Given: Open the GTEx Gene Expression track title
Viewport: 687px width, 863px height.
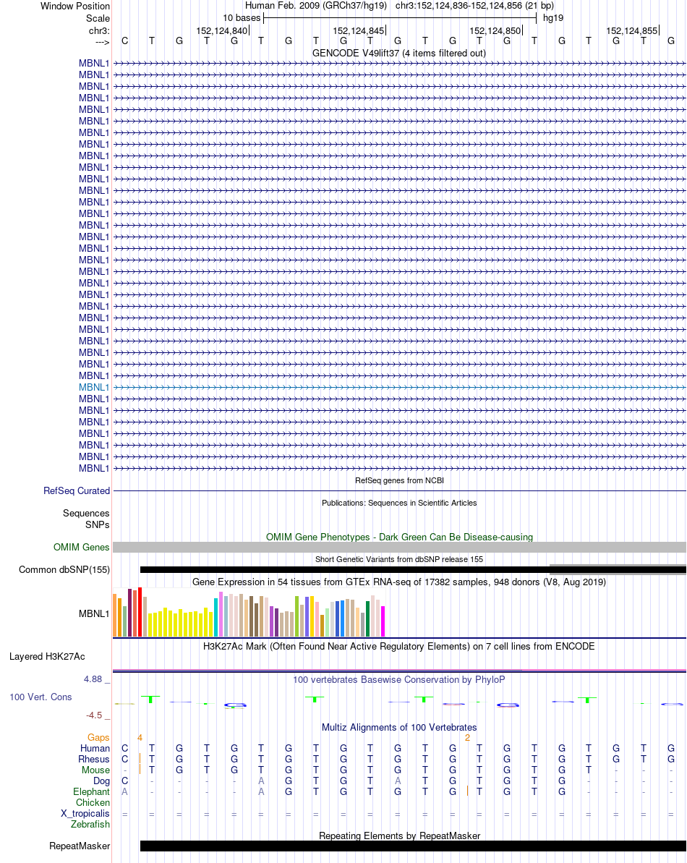Looking at the screenshot, I should point(399,582).
